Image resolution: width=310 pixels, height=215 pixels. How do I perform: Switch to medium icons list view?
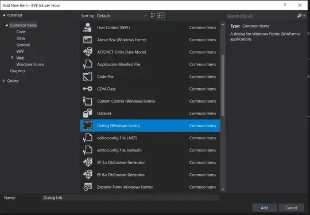(161, 16)
